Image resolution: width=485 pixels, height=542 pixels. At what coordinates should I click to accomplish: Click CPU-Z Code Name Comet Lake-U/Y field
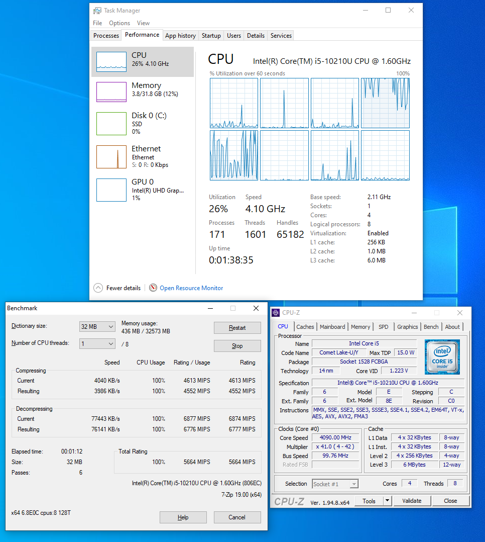(338, 352)
